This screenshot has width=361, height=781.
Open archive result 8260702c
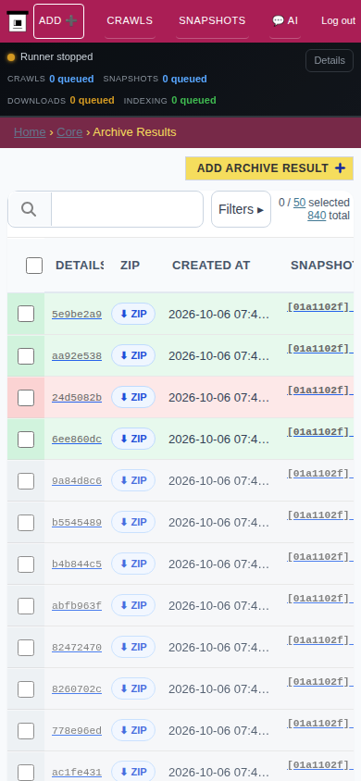(77, 689)
